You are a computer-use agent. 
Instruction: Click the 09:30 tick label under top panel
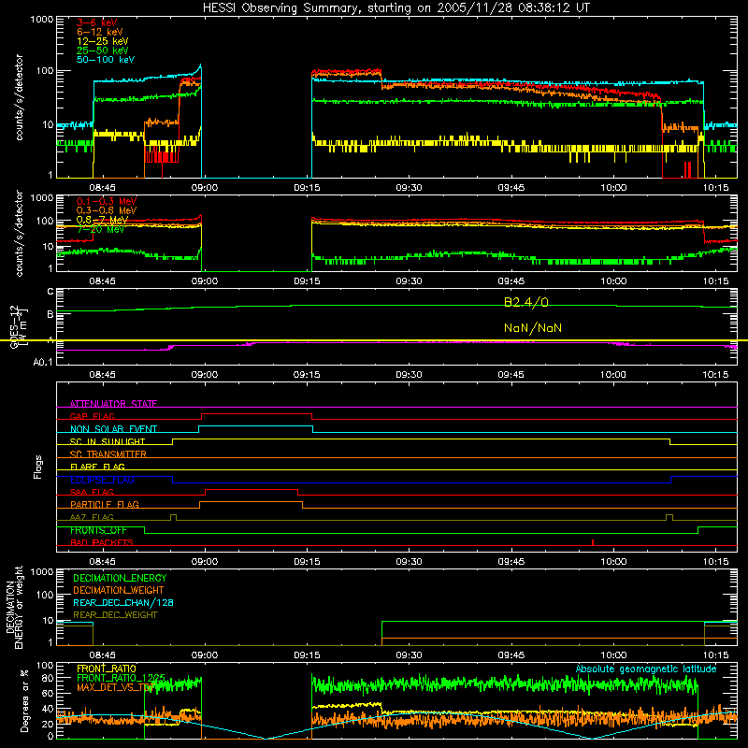click(x=409, y=188)
